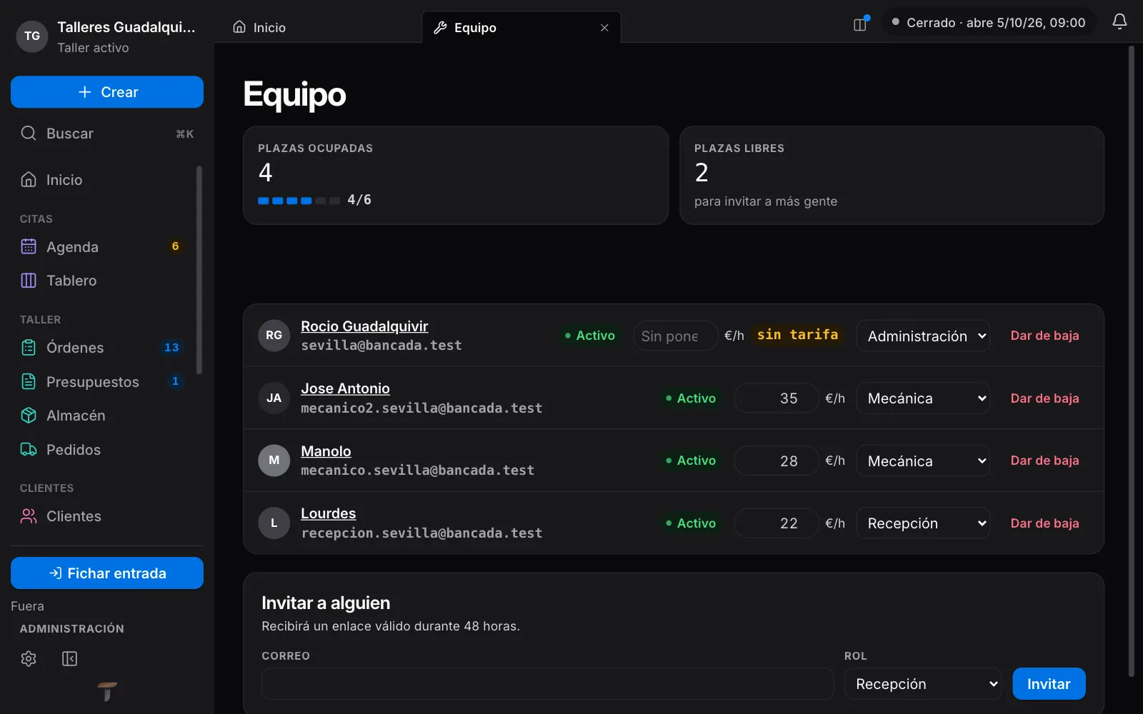Screen dimensions: 1143x714
Task: Click the main page vertical scrollbar
Action: [x=1131, y=361]
